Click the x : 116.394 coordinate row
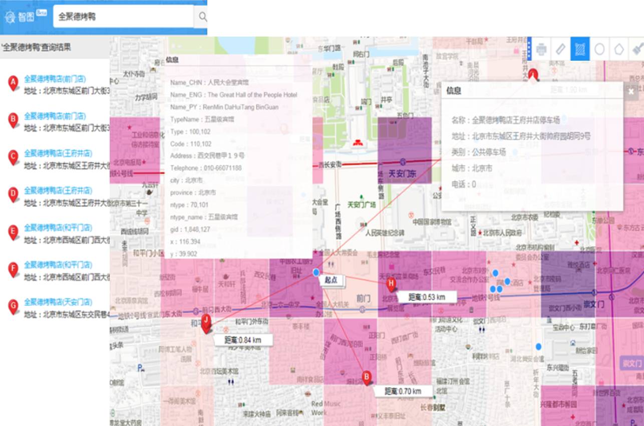The image size is (644, 426). point(185,242)
